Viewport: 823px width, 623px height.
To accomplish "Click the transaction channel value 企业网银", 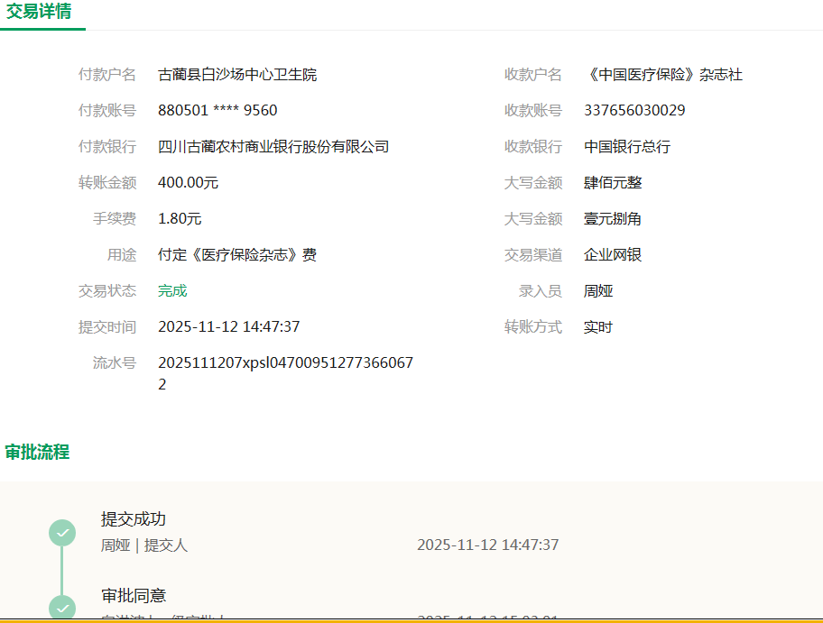I will point(613,255).
